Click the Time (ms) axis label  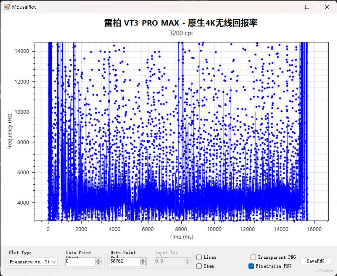click(181, 237)
